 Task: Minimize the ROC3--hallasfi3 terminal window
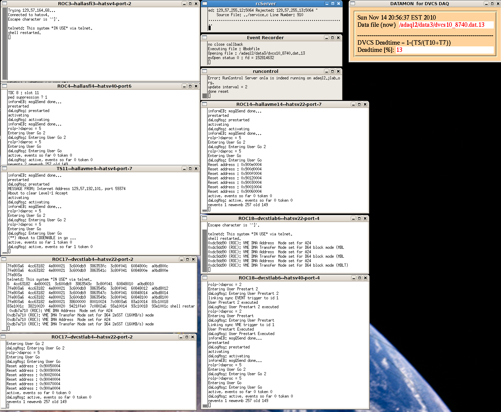pyautogui.click(x=184, y=3)
